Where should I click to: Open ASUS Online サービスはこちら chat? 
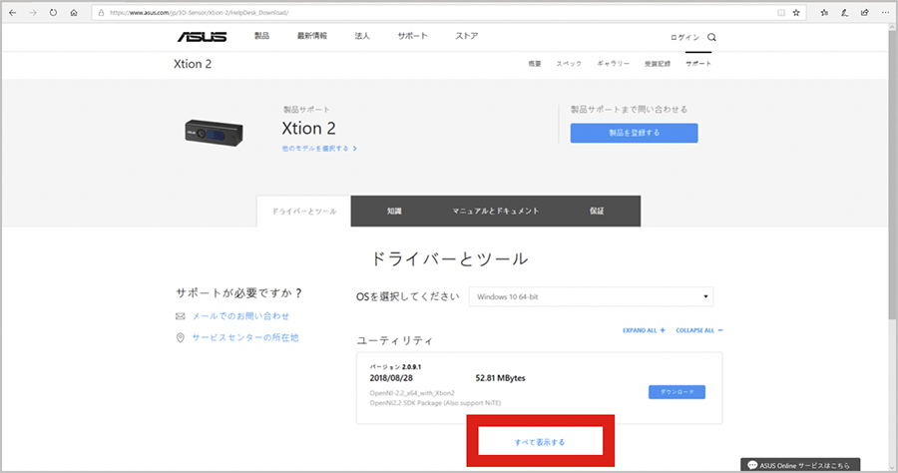800,465
